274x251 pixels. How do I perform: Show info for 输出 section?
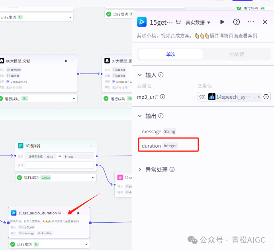(161, 116)
